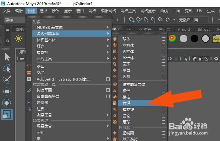
Task: Click the snap to grid magnet icon
Action: click(x=132, y=20)
